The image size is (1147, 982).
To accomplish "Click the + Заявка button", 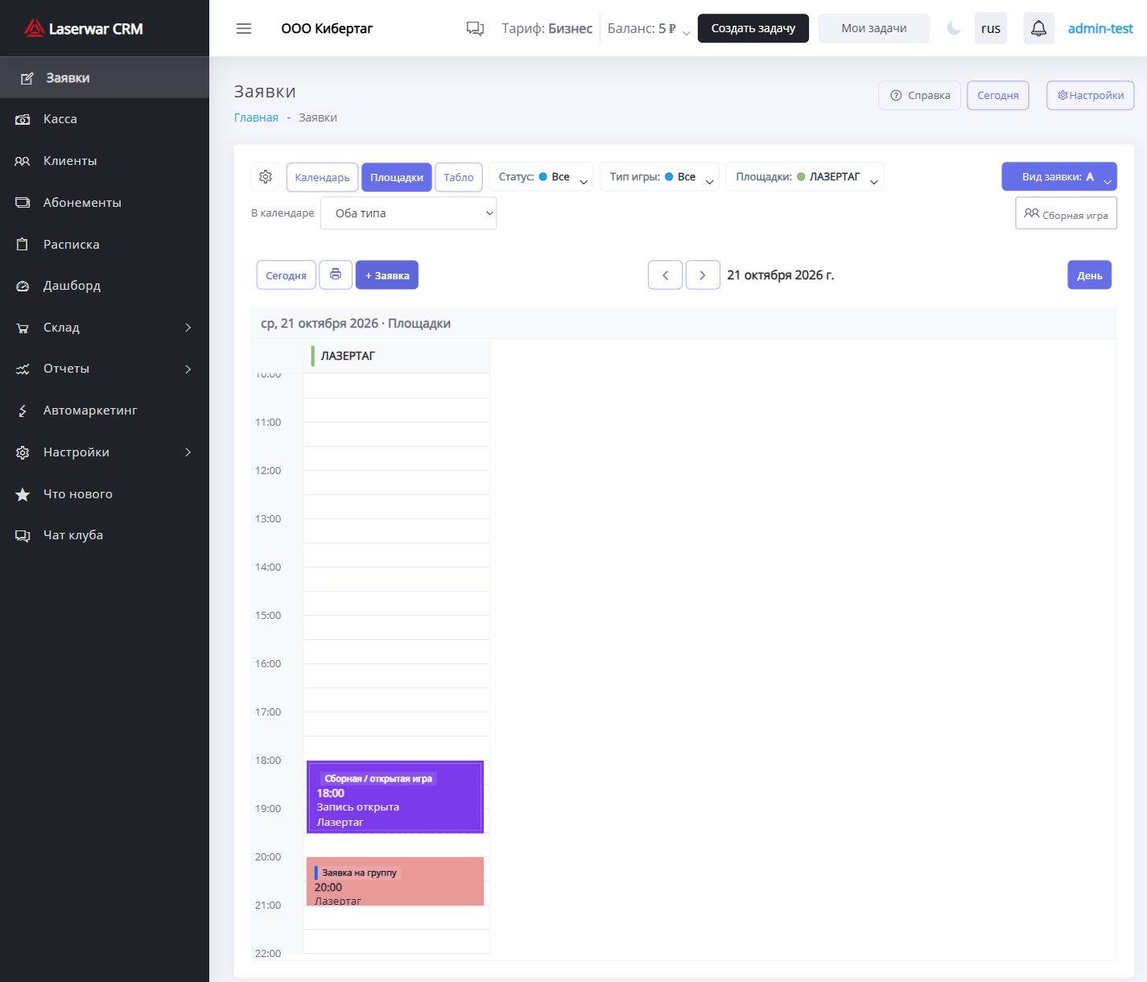I will tap(387, 274).
